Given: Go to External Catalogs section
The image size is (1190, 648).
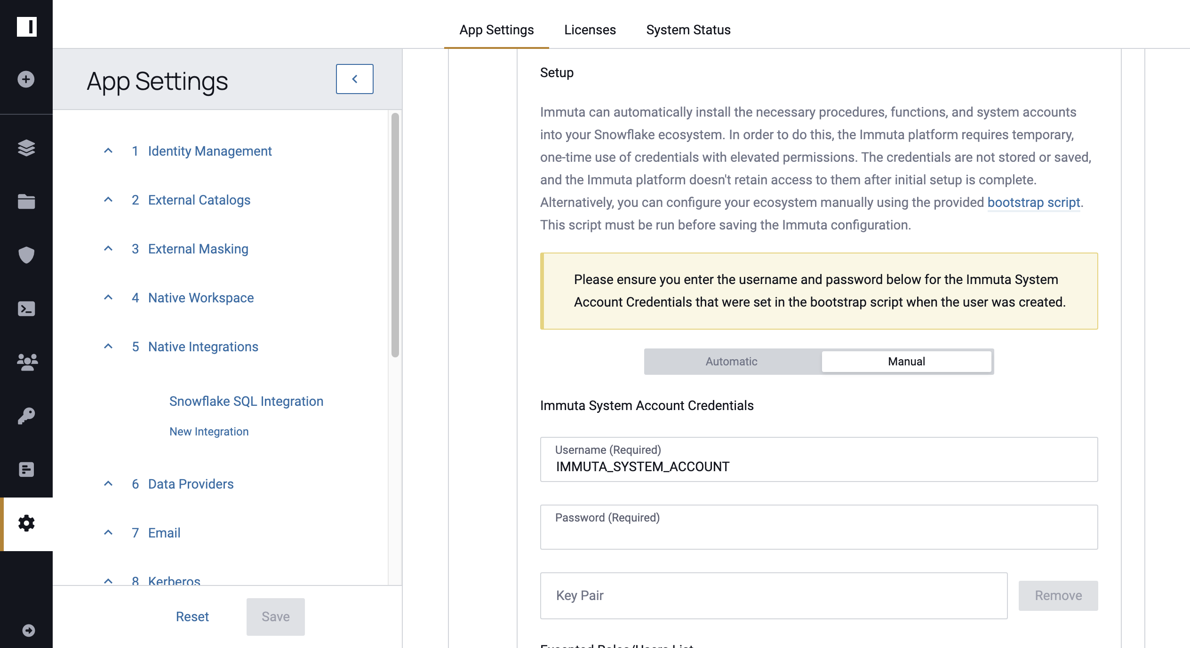Looking at the screenshot, I should point(199,200).
